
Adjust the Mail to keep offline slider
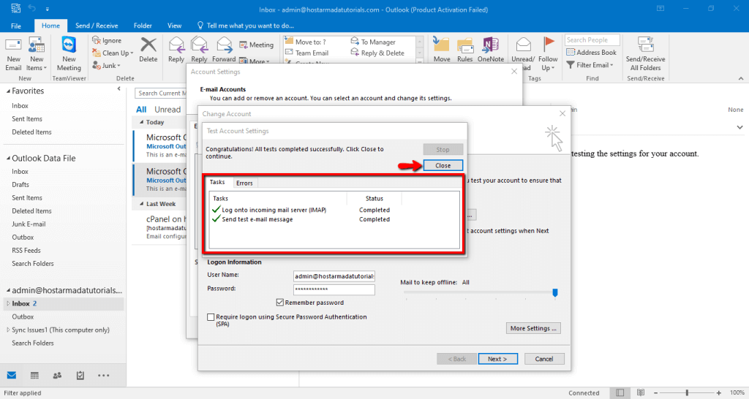click(x=555, y=292)
